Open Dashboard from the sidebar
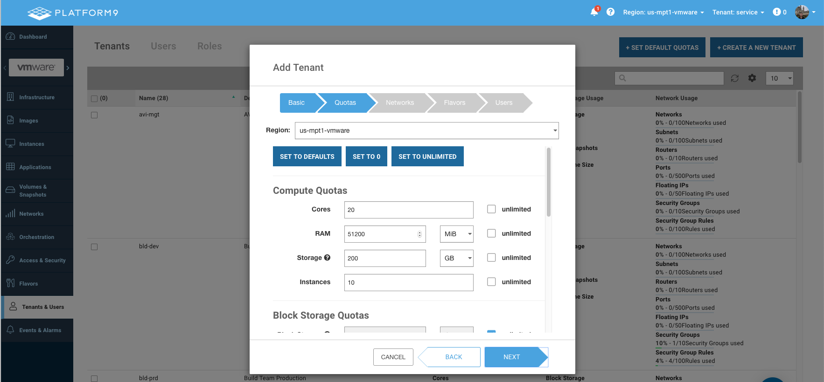Screen dimensions: 824x382 pyautogui.click(x=33, y=37)
